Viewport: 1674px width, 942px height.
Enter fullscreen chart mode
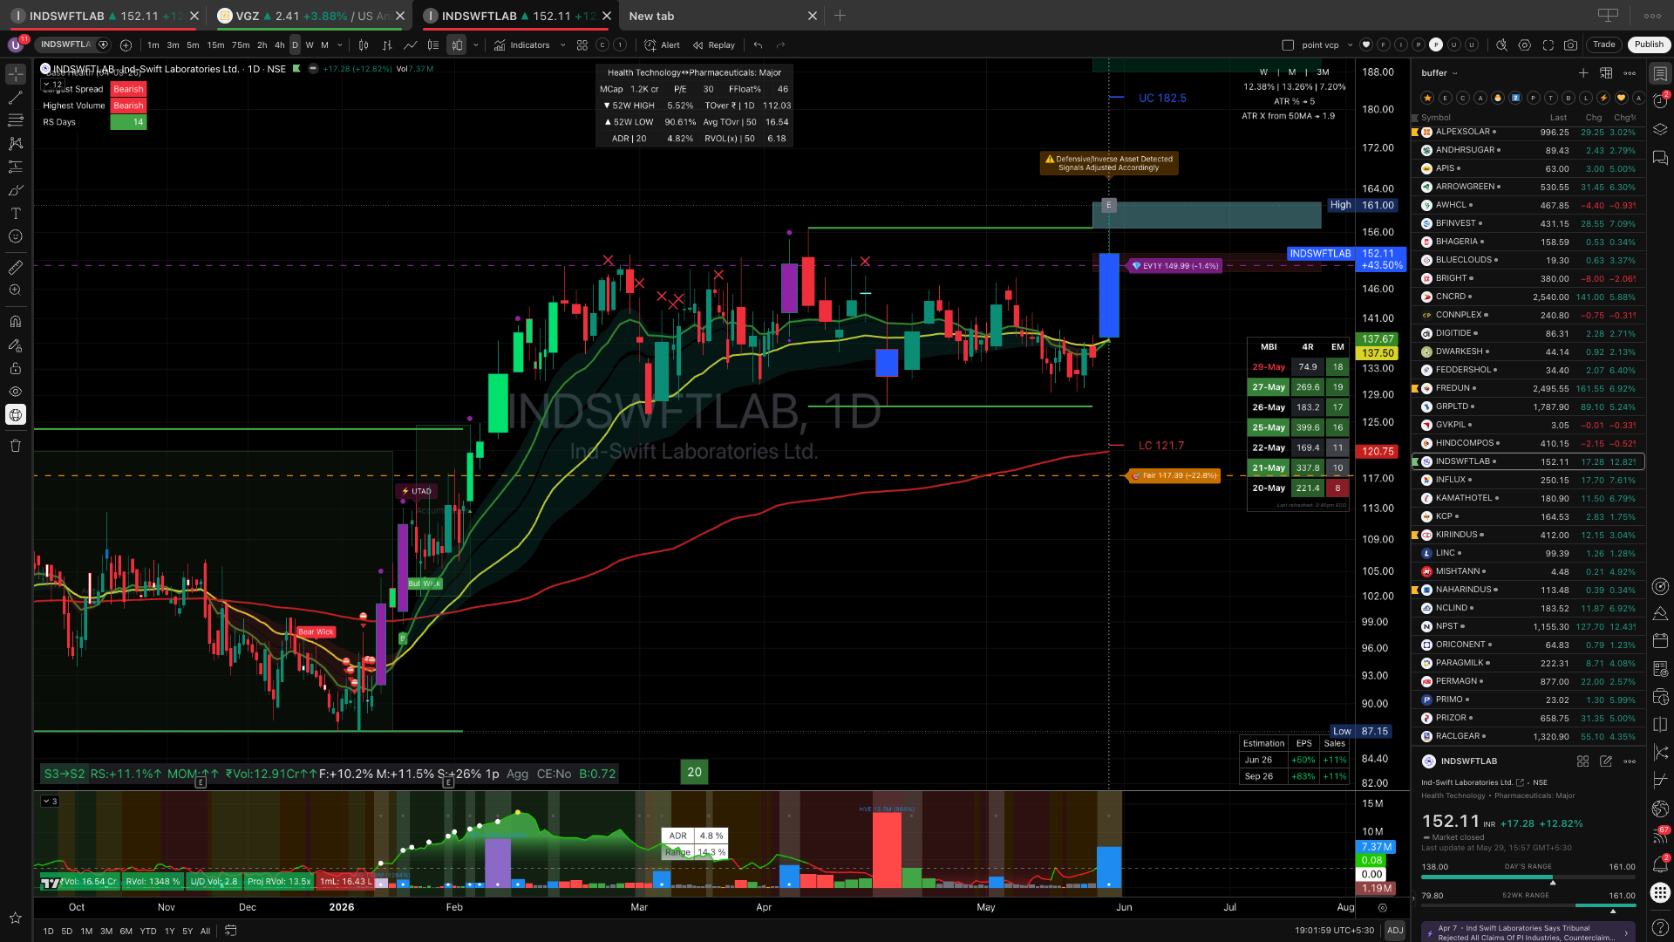(x=1548, y=45)
